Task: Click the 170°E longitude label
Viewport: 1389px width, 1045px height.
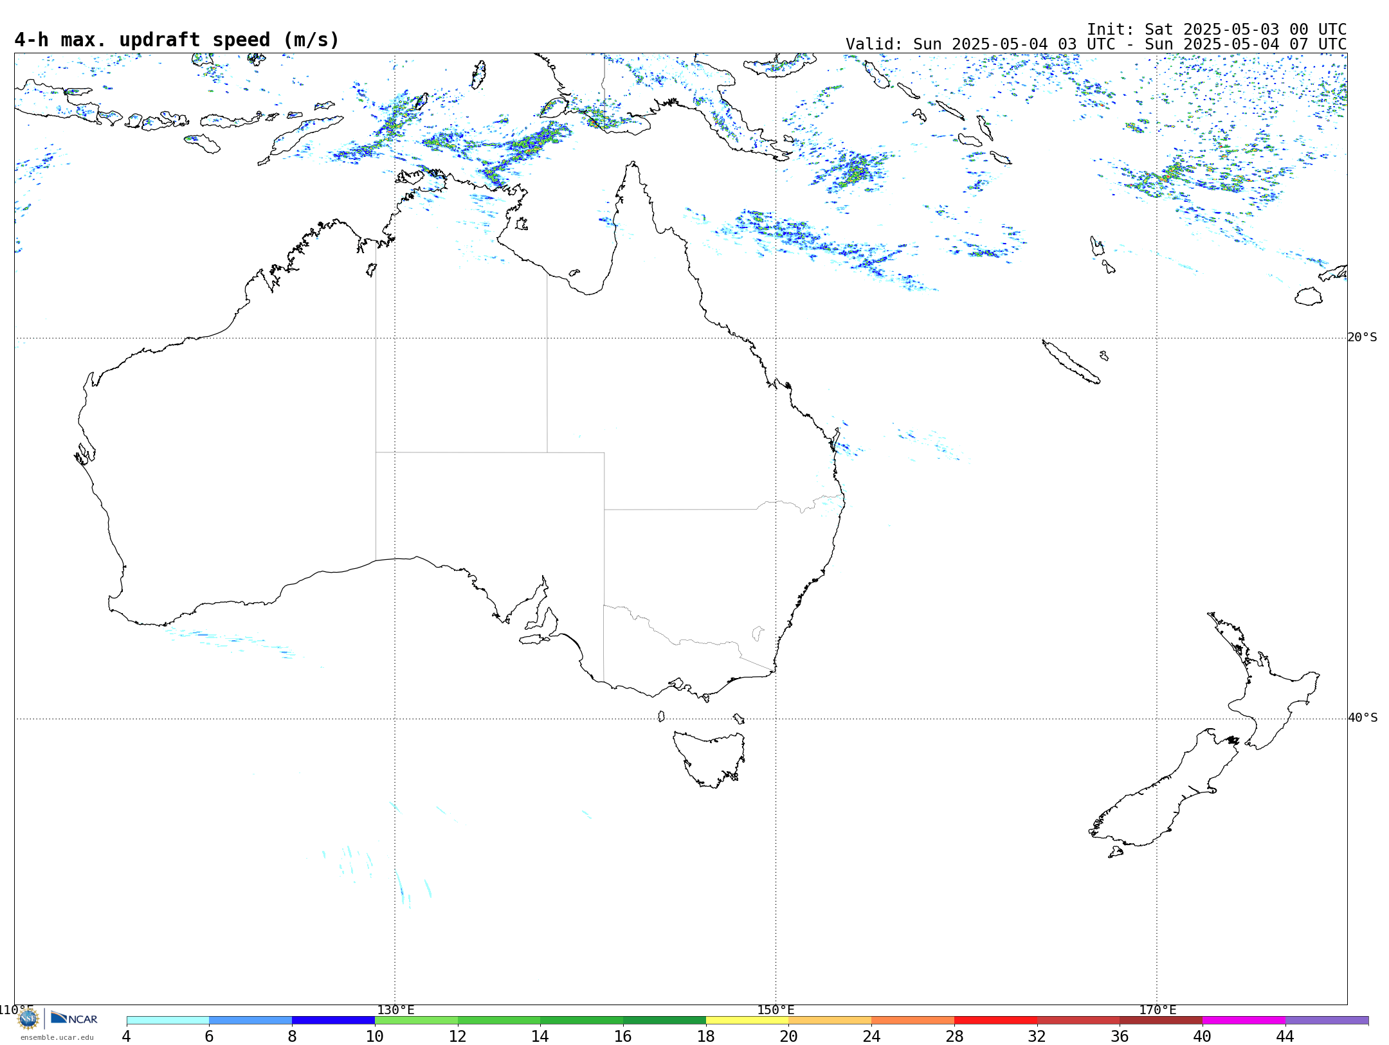Action: pyautogui.click(x=1157, y=1010)
